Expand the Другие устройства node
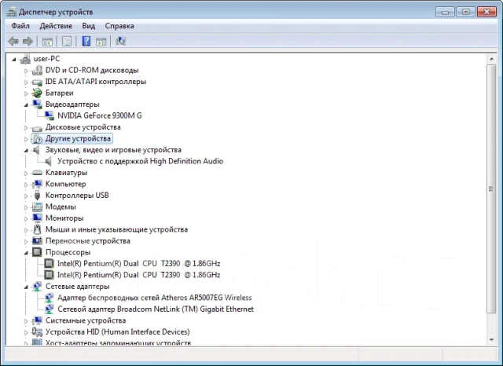Screen dimensions: 503x366 26,139
